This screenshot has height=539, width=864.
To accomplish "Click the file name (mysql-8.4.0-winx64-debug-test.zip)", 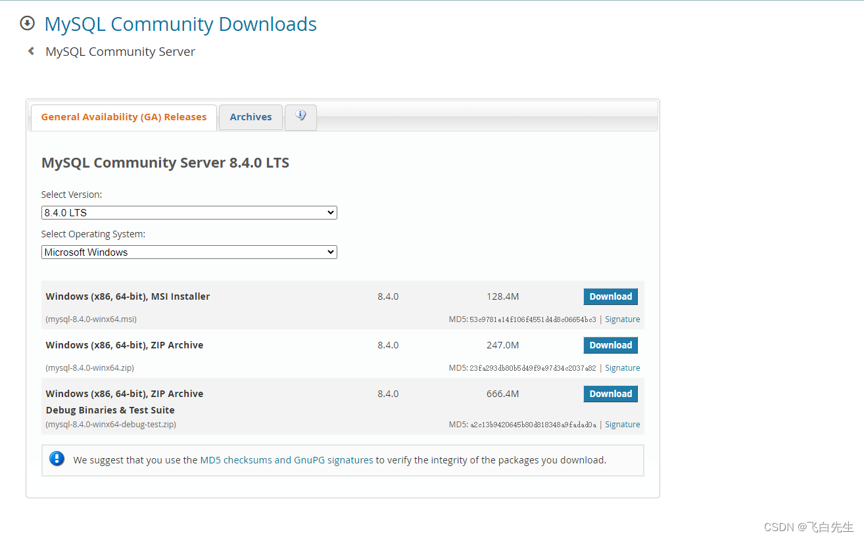I will click(110, 425).
